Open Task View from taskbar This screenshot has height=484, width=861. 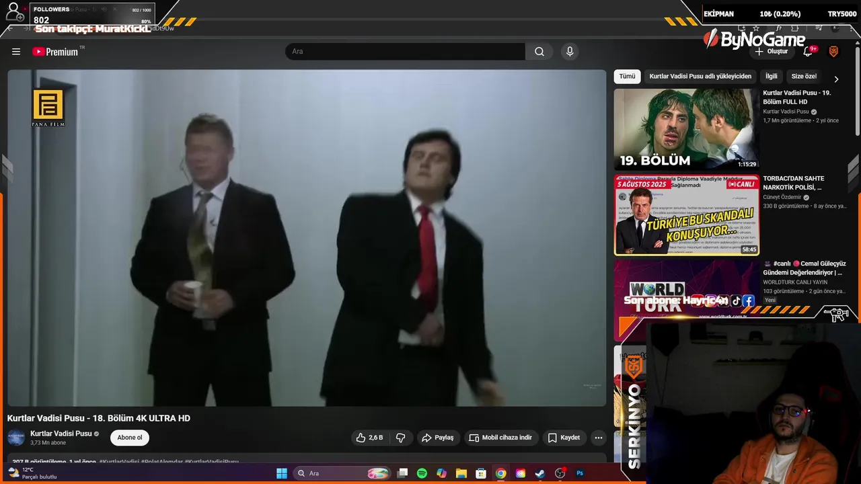(402, 473)
